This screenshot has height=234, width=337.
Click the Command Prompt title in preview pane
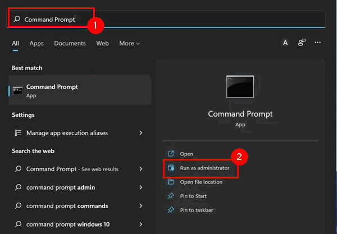[x=240, y=114]
